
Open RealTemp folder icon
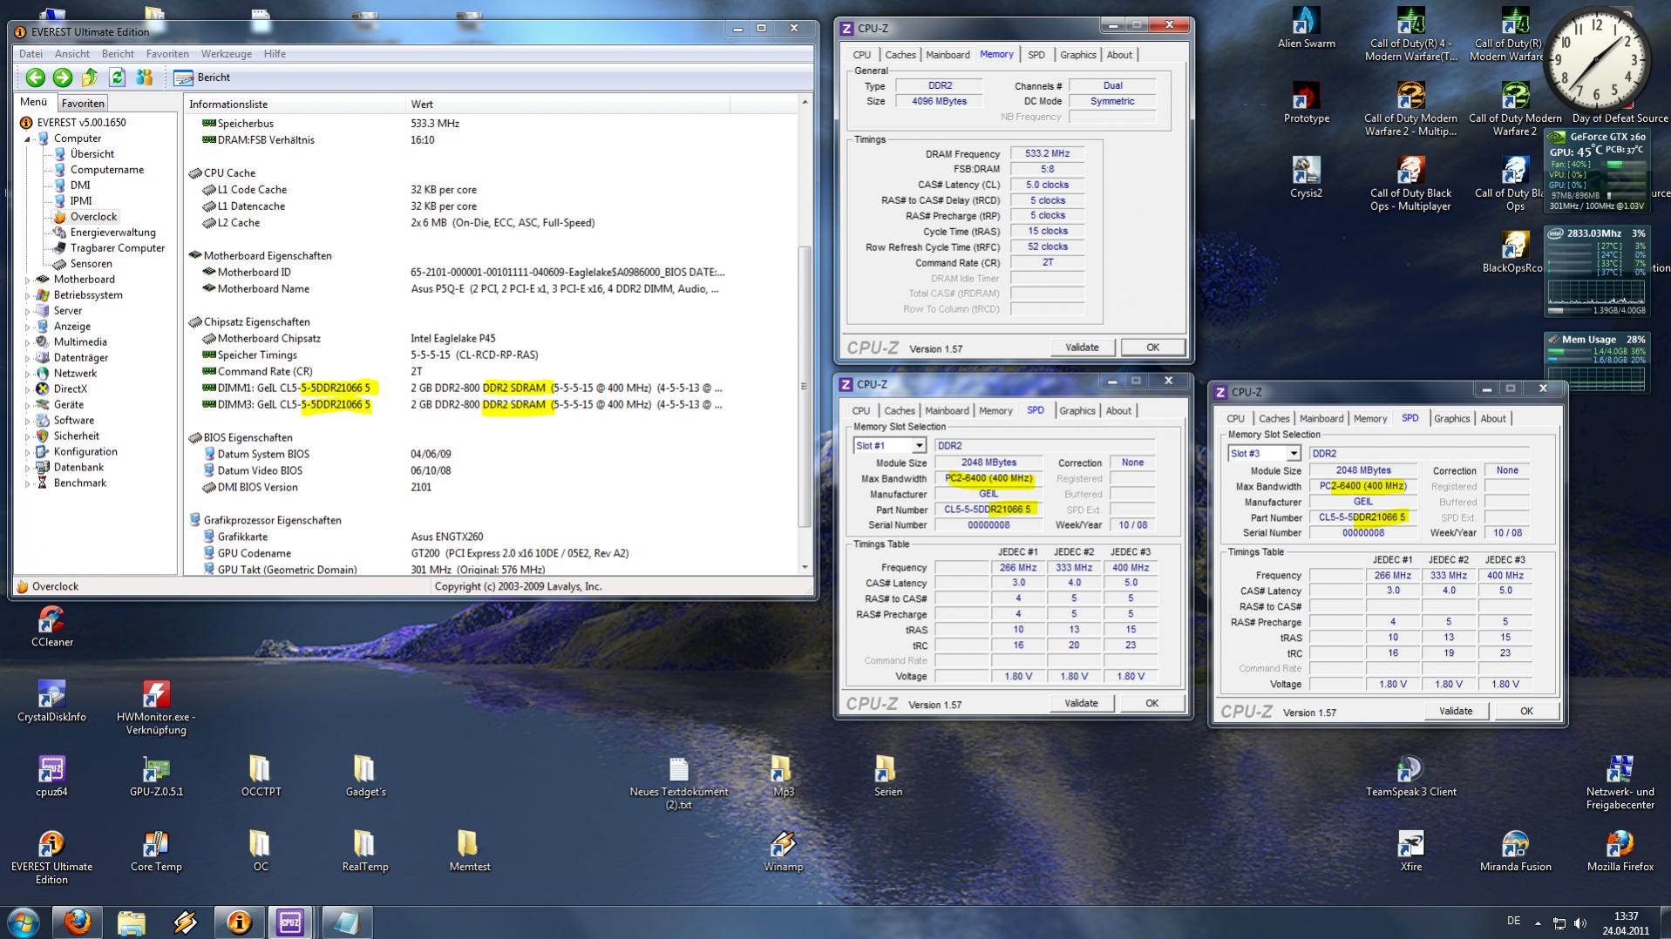[x=365, y=851]
